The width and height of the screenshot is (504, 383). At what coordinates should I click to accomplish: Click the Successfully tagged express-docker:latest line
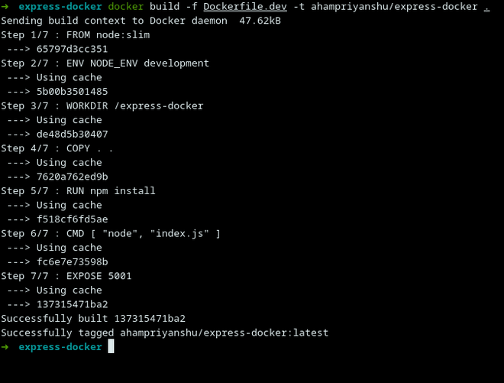164,333
